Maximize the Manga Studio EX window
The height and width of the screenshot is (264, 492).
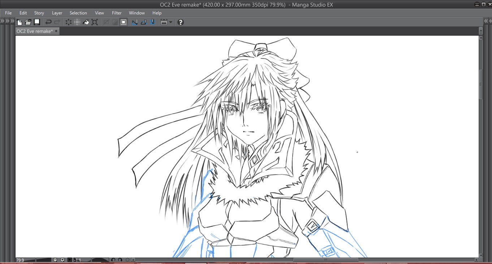point(483,4)
